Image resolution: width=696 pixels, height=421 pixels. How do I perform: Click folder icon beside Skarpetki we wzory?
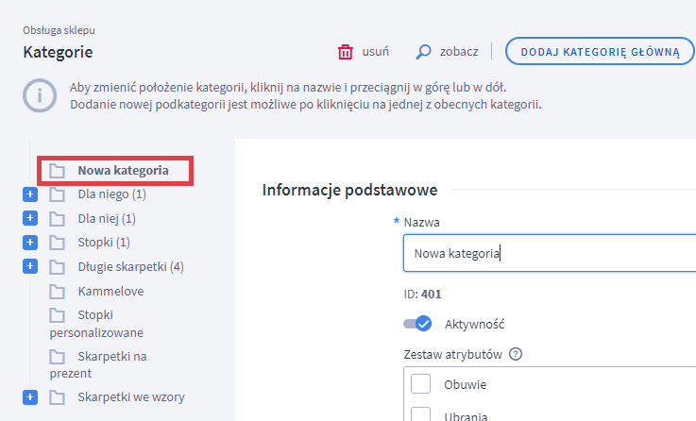57,397
